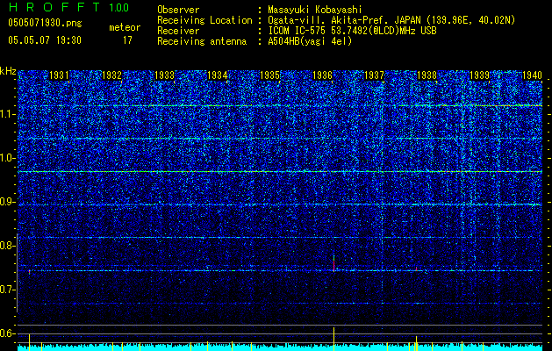Viewport: 552px width, 351px height.
Task: Click the 1936 time marker
Action: (322, 75)
